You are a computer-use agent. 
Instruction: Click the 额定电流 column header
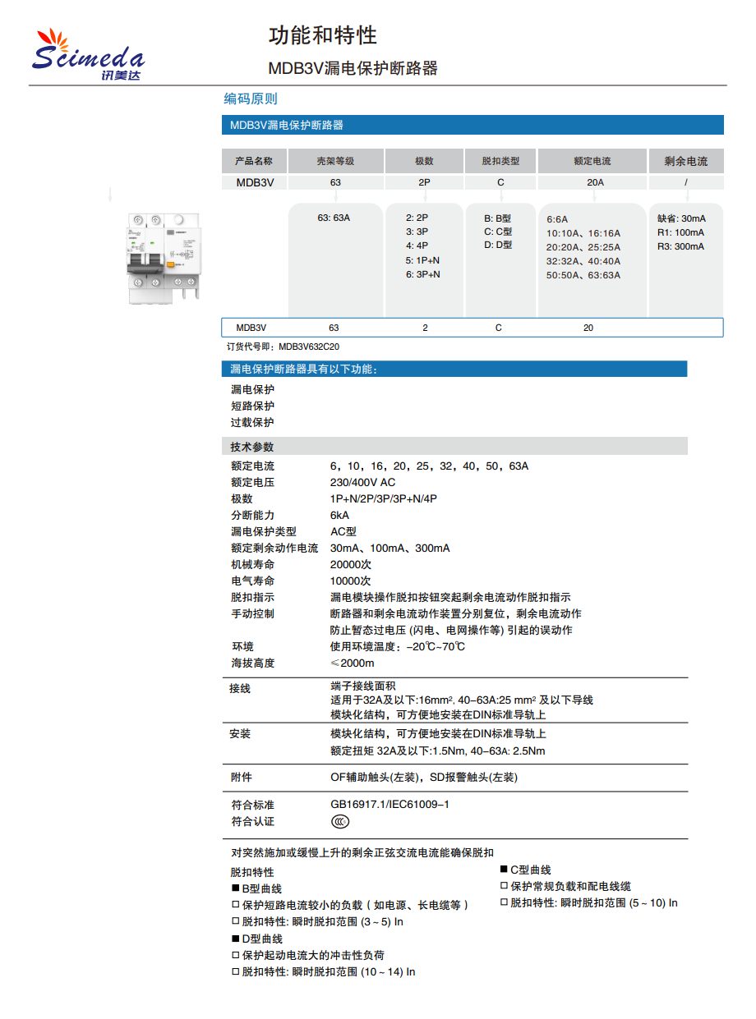(x=592, y=161)
